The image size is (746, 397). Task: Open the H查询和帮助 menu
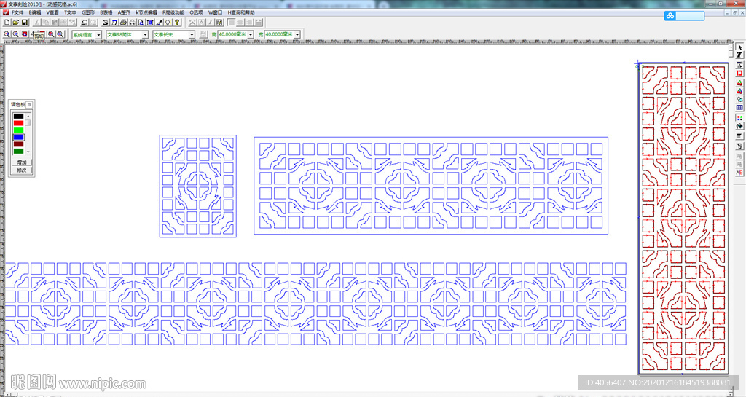pyautogui.click(x=240, y=12)
